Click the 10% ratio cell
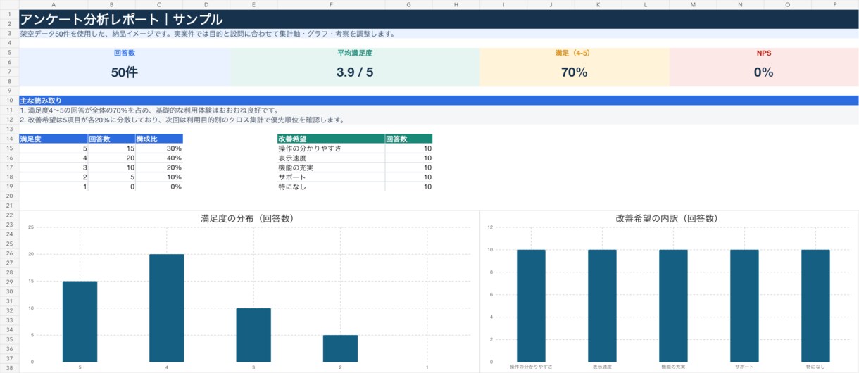 tap(159, 177)
